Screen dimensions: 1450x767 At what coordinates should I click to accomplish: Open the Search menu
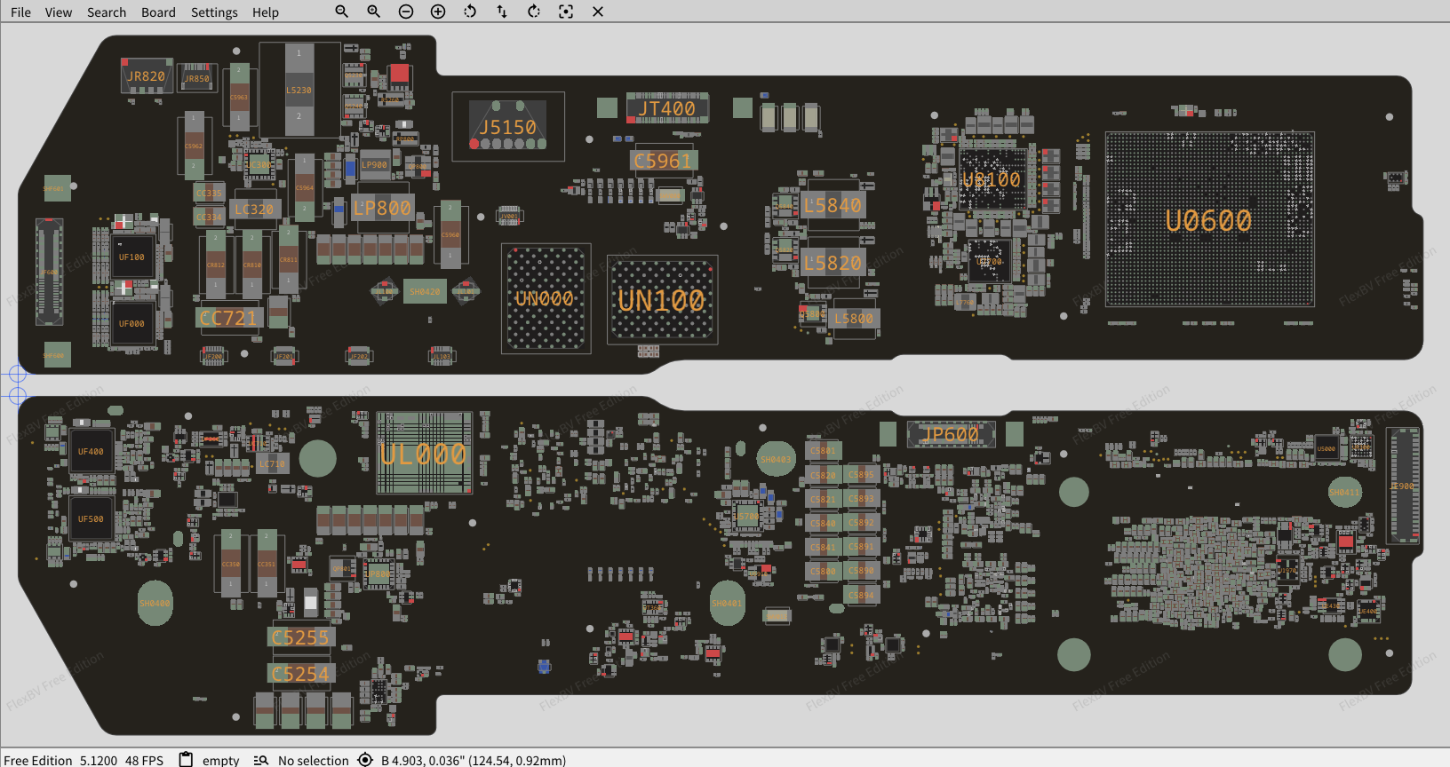click(107, 12)
